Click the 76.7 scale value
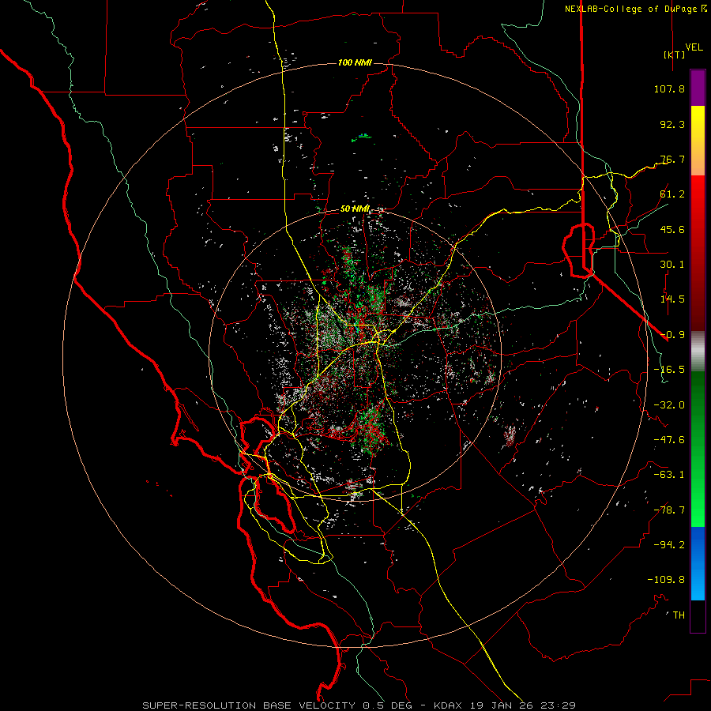This screenshot has height=711, width=711. (x=672, y=159)
